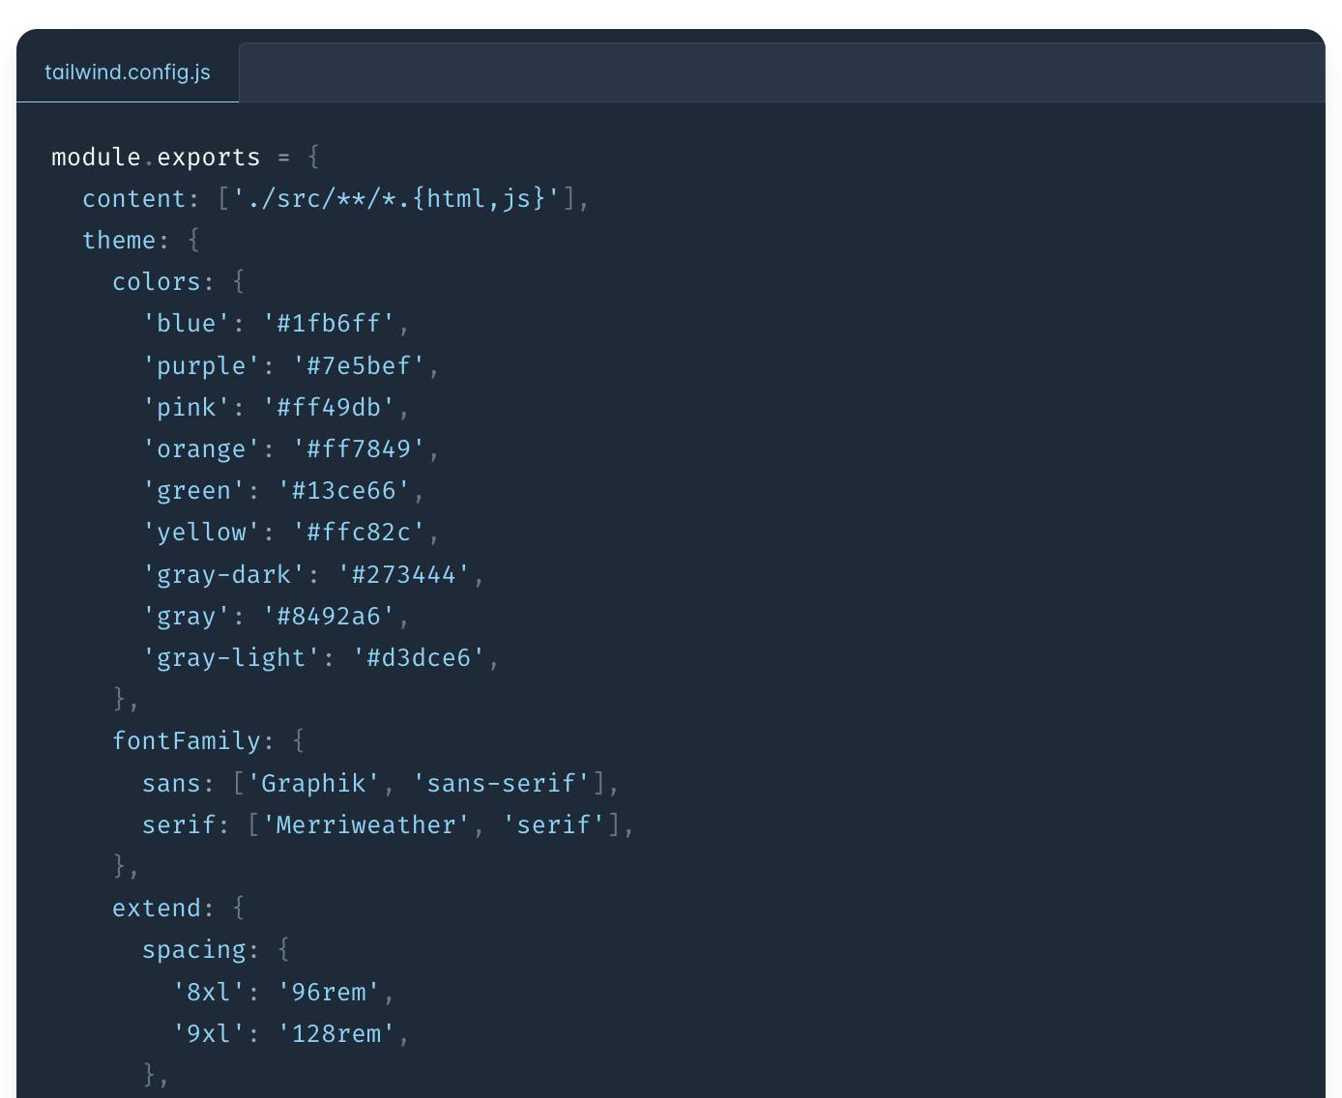Click the '96rem' value
Viewport: 1342px width, 1098px height.
pyautogui.click(x=329, y=992)
